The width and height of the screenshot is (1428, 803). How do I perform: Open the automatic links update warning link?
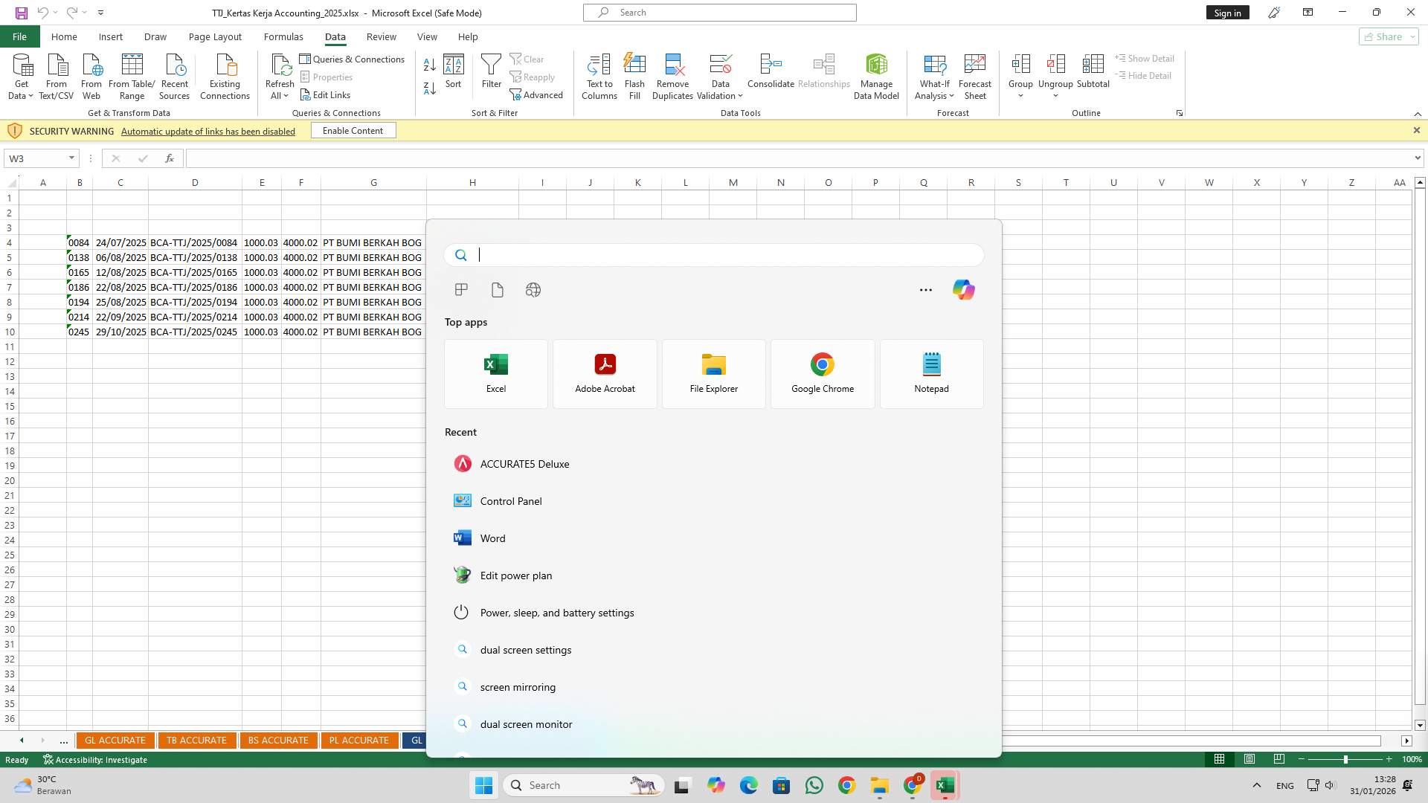coord(208,131)
